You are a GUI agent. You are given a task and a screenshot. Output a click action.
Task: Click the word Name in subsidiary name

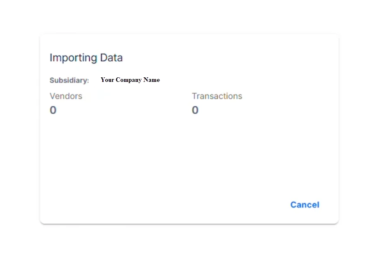click(151, 80)
